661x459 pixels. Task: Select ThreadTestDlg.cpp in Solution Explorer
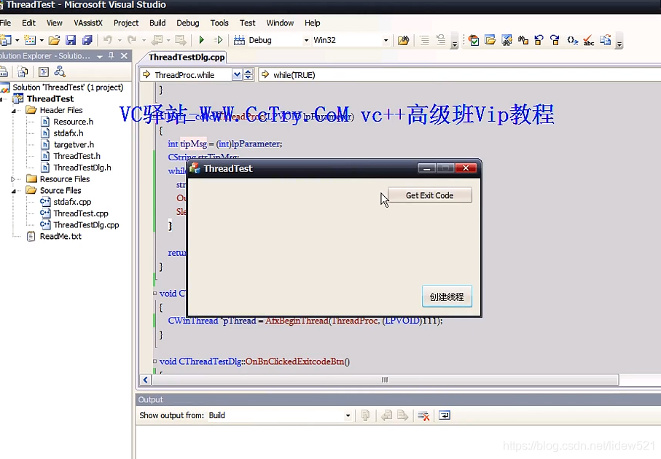[86, 225]
